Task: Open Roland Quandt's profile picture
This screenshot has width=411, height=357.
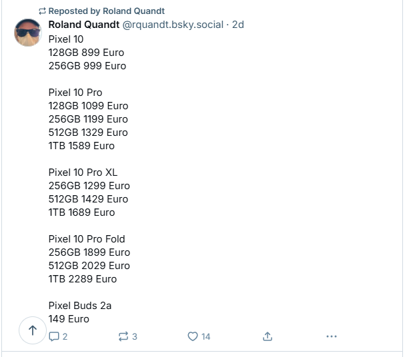Action: 27,33
